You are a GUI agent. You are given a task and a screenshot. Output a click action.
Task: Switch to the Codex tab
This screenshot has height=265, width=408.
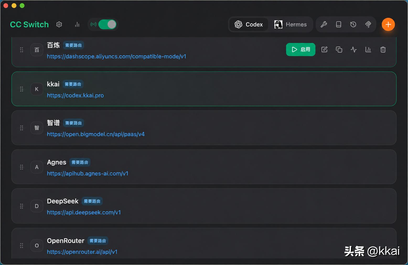point(249,24)
